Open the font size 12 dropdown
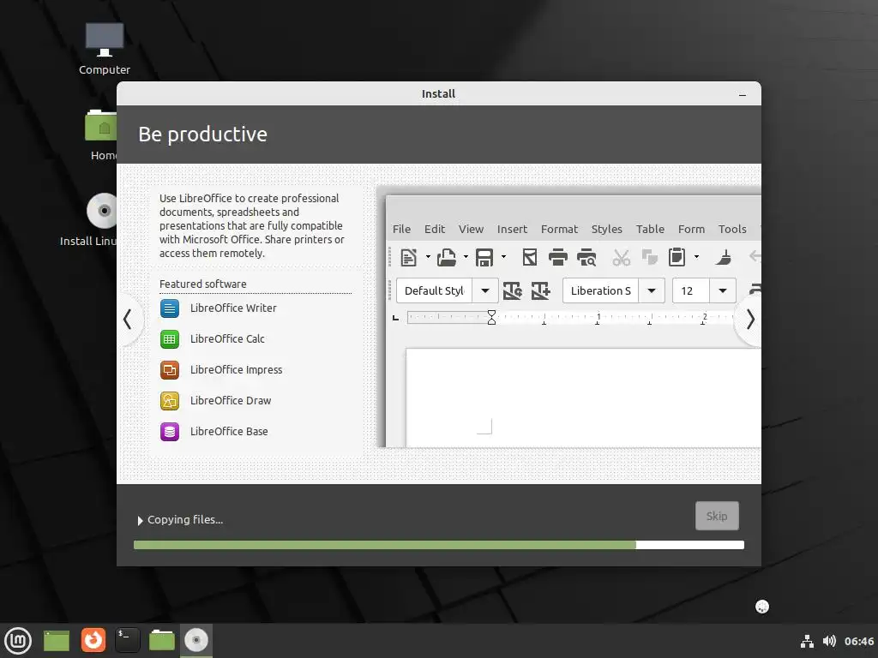Image resolution: width=878 pixels, height=658 pixels. coord(722,291)
